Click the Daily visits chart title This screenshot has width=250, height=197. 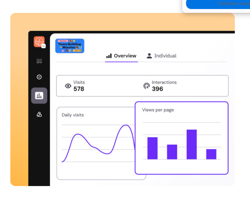[x=73, y=115]
